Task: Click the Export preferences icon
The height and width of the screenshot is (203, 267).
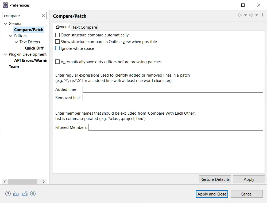Action: click(x=25, y=194)
